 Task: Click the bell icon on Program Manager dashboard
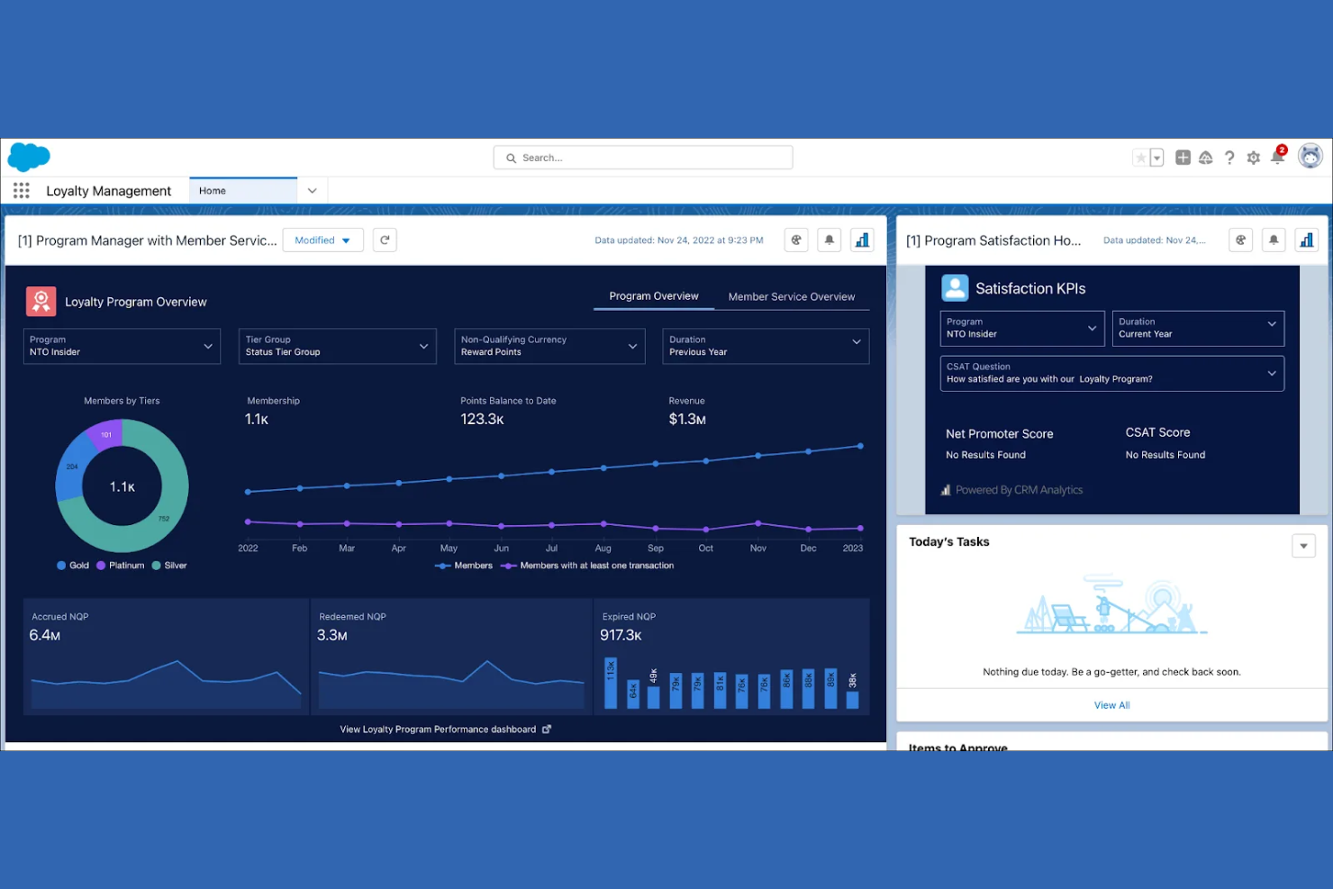point(830,240)
